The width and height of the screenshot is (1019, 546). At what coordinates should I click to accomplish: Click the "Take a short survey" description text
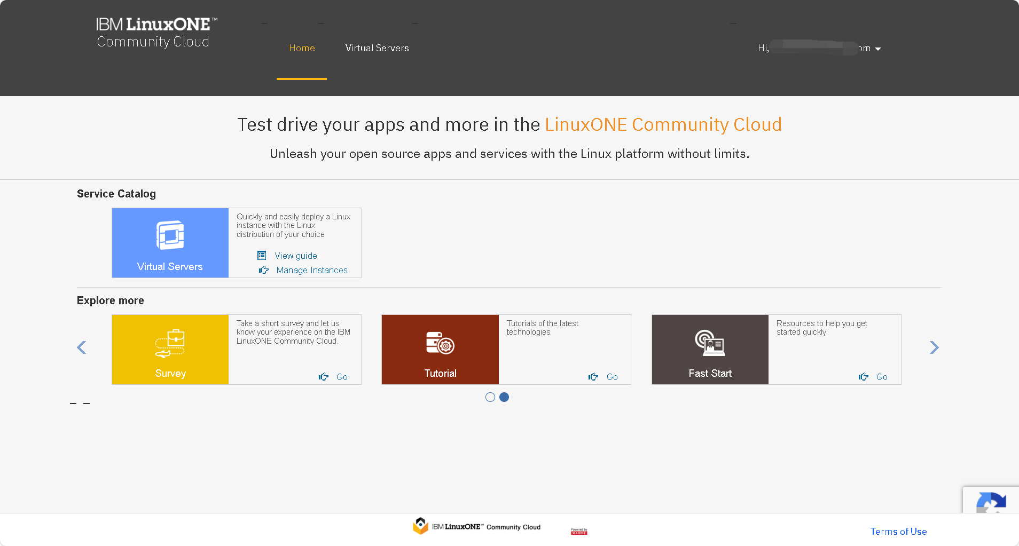tap(293, 332)
